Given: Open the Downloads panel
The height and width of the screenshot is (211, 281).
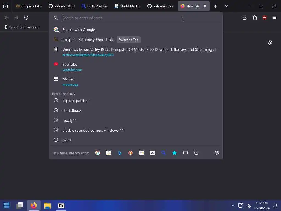Looking at the screenshot, I should point(245,18).
